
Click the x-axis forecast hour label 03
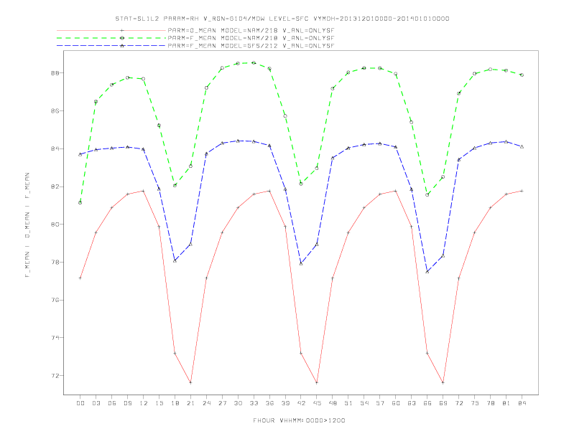(x=96, y=403)
